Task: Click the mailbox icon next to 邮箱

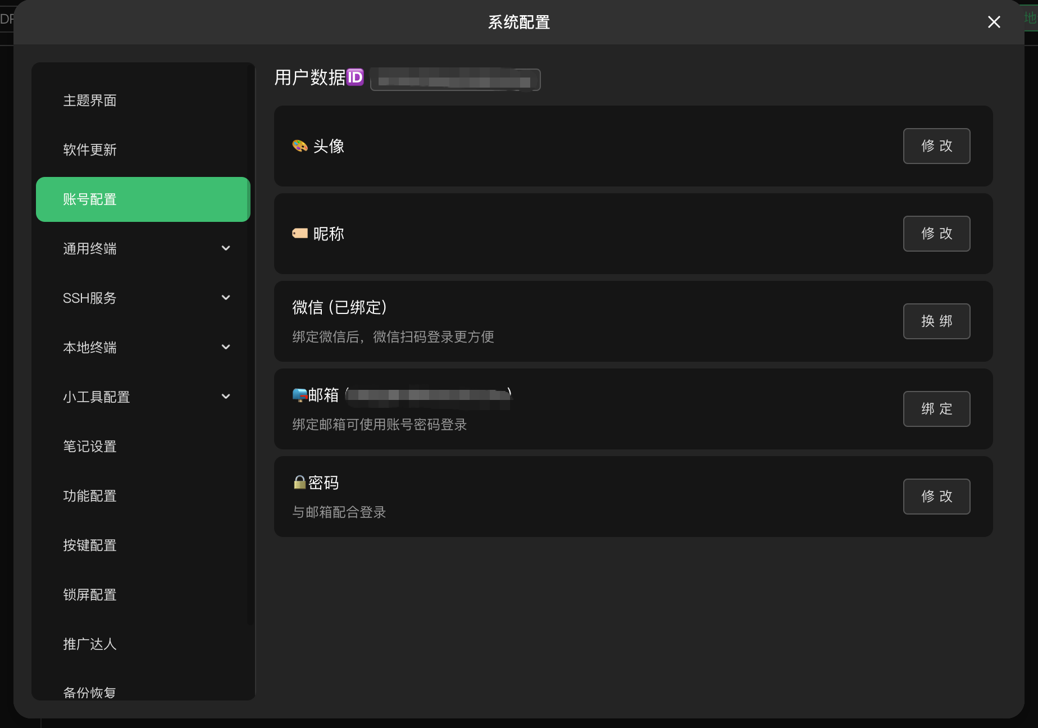Action: pos(299,394)
